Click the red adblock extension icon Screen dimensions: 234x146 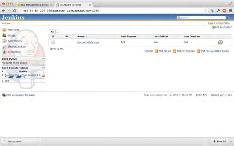224,11
